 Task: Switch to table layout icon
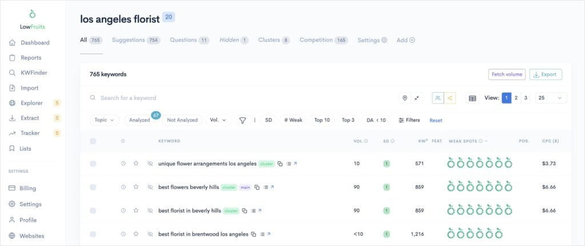click(472, 98)
